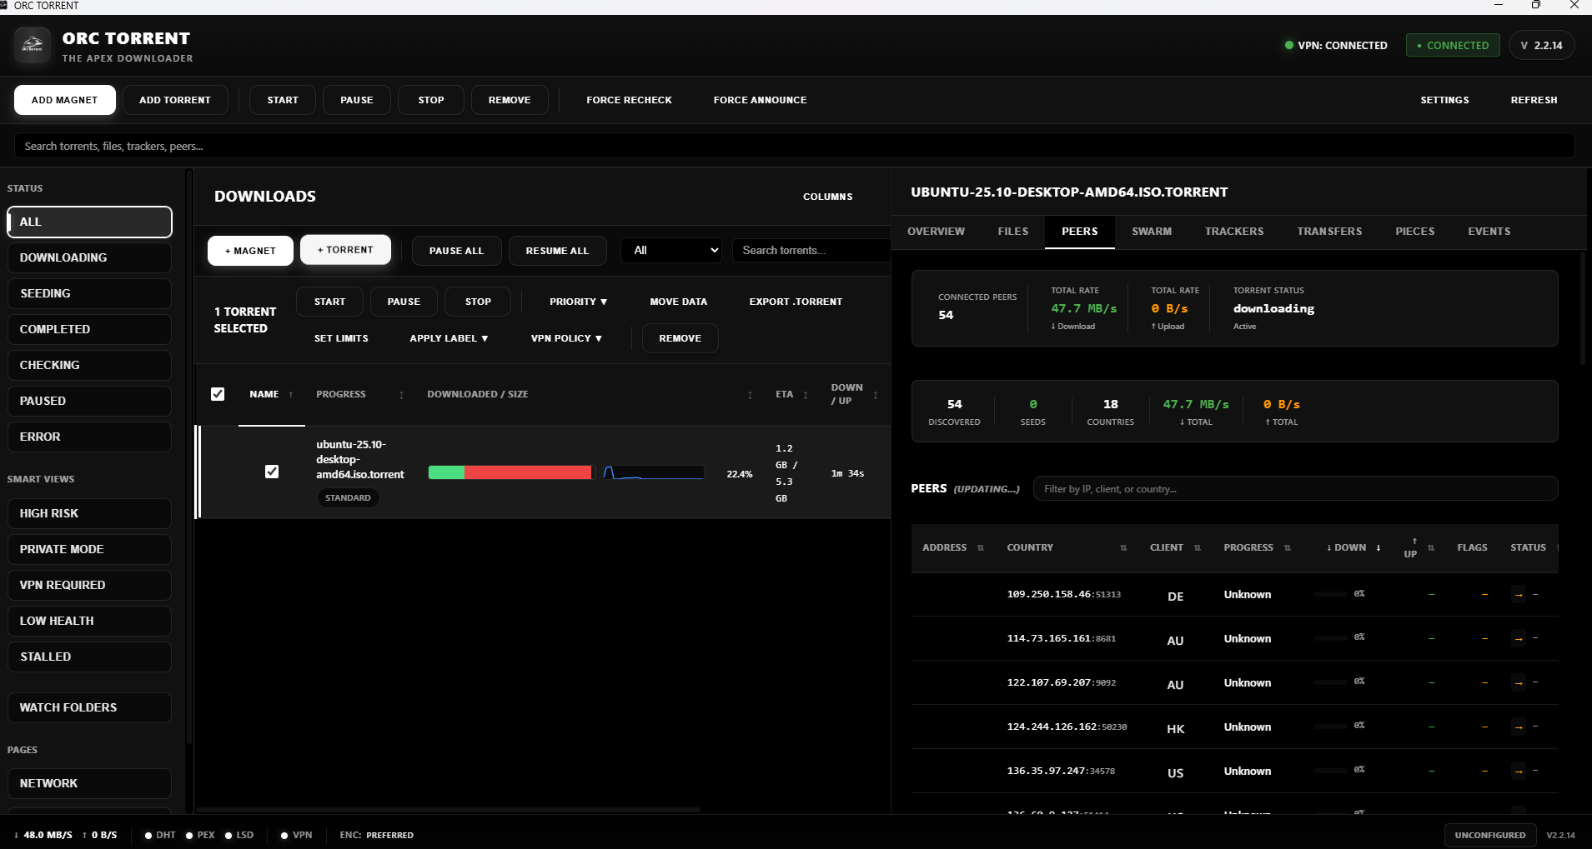The image size is (1592, 849).
Task: Click active sort arrow after peers Down header
Action: tap(1379, 548)
